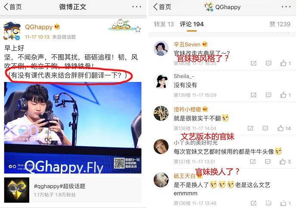This screenshot has width=297, height=208.
Task: Switch to the 赞 1239 tab
Action: 280,24
